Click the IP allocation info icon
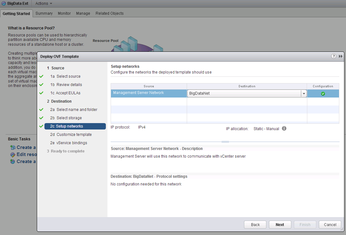The width and height of the screenshot is (346, 235). pos(284,129)
